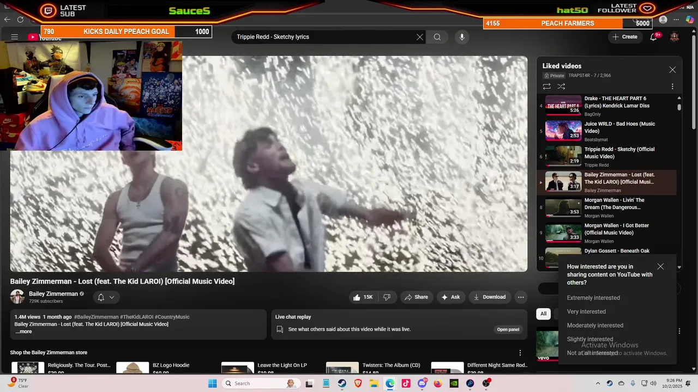
Task: Open Windows Start menu
Action: (212, 383)
